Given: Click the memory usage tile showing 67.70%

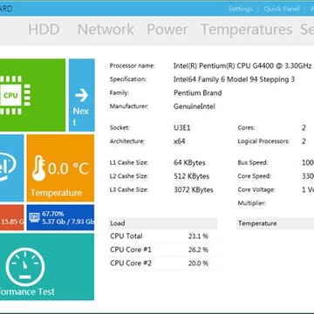Looking at the screenshot, I should click(x=60, y=217).
